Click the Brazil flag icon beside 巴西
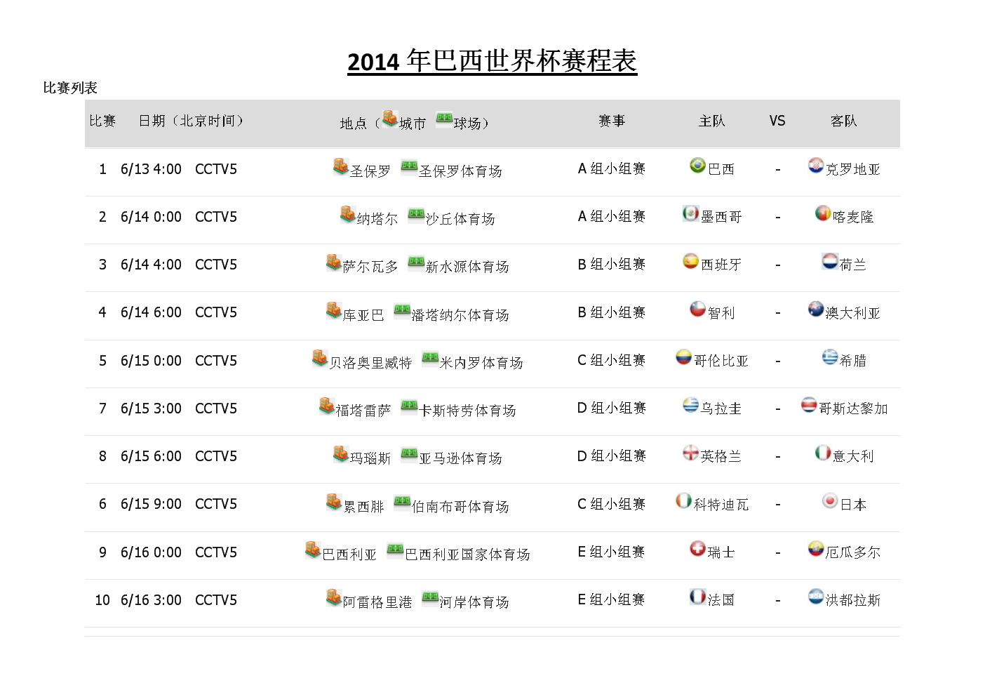 coord(697,166)
